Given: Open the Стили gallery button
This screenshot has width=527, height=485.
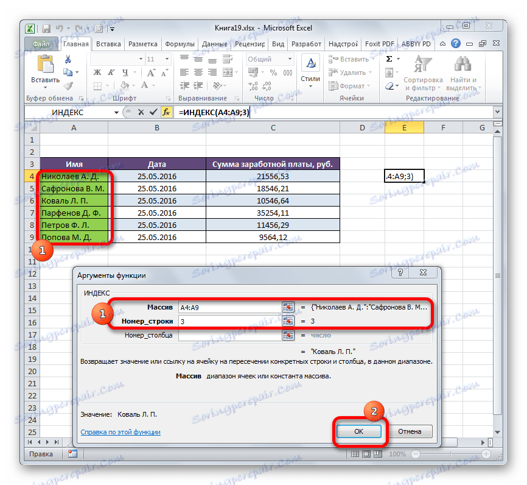Looking at the screenshot, I should click(310, 73).
